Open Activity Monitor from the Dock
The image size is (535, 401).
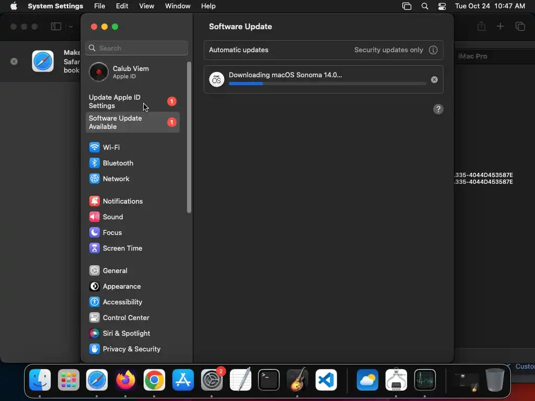pos(425,380)
